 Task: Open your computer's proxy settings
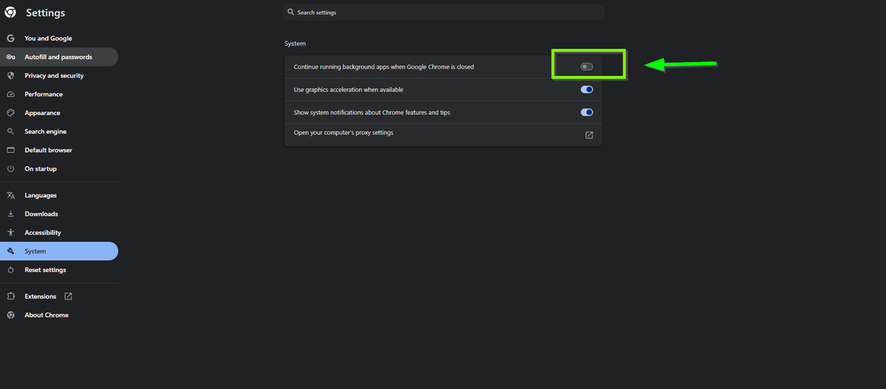pyautogui.click(x=443, y=135)
